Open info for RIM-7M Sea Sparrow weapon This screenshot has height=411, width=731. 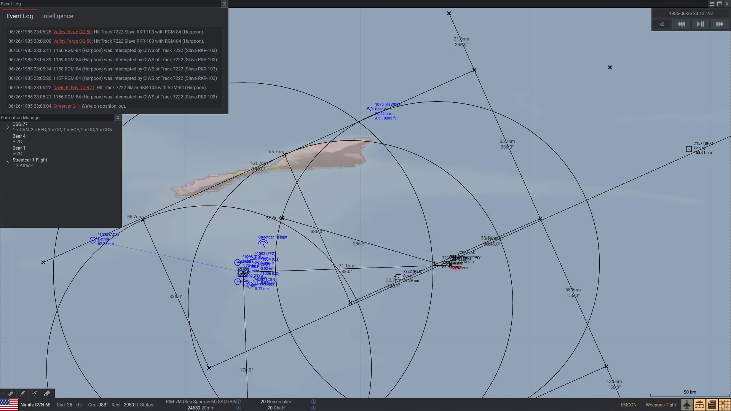tap(238, 401)
